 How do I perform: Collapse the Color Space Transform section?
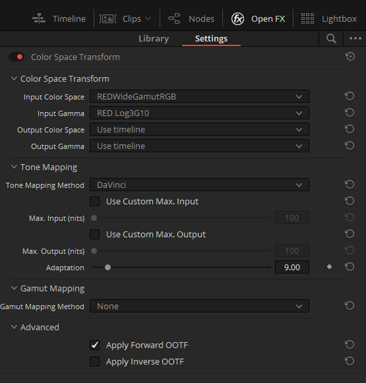click(x=14, y=79)
